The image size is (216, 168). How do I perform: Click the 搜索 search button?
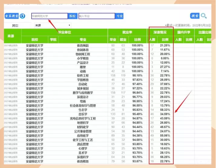[195, 16]
